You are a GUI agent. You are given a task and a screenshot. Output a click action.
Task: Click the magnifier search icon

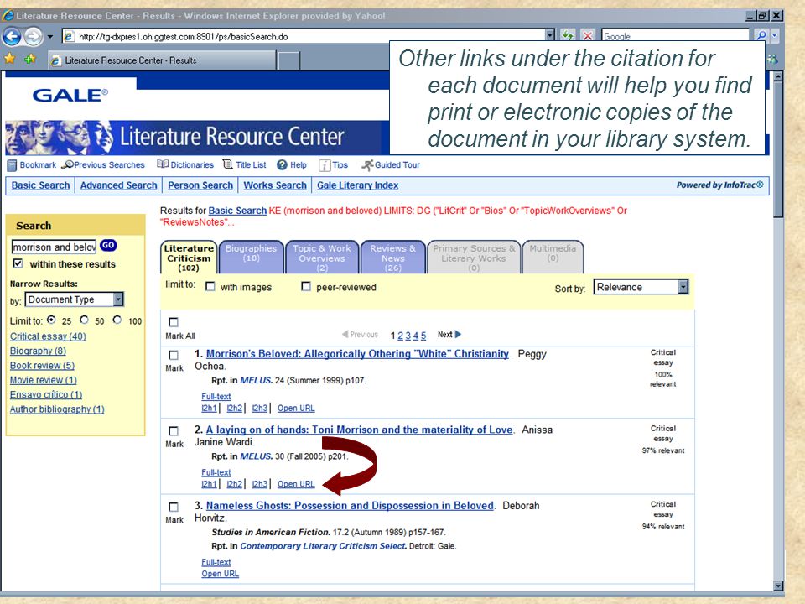point(761,36)
